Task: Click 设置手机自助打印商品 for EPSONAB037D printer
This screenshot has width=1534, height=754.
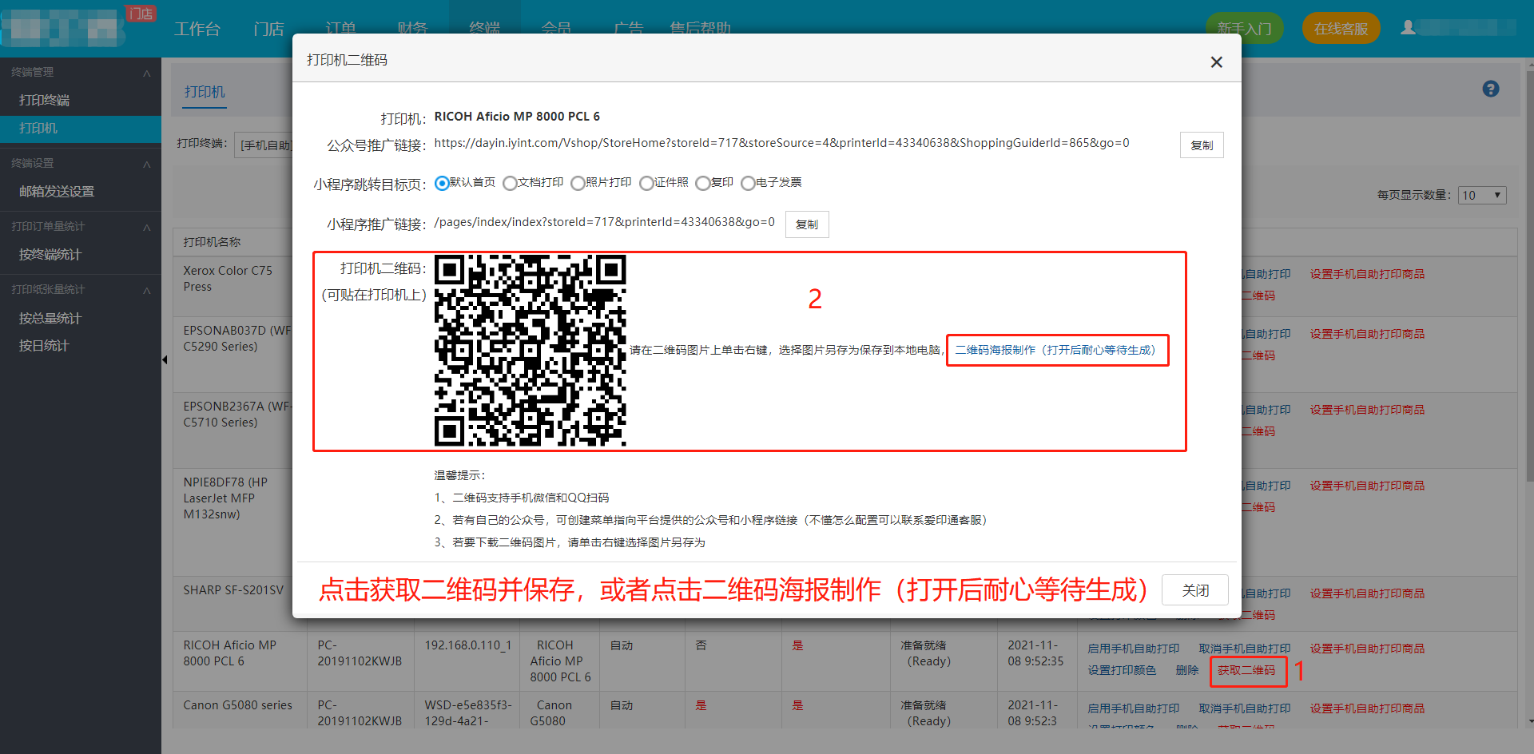Action: [x=1367, y=334]
